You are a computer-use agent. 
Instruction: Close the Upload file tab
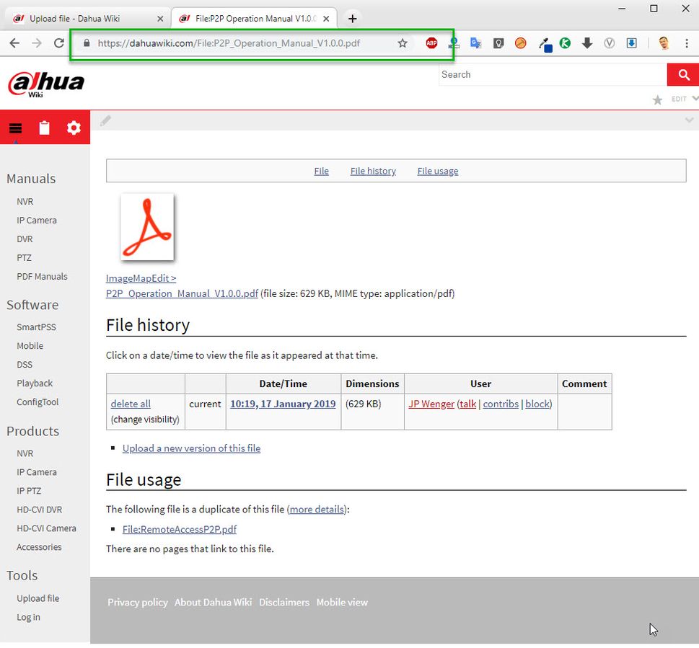click(x=160, y=19)
